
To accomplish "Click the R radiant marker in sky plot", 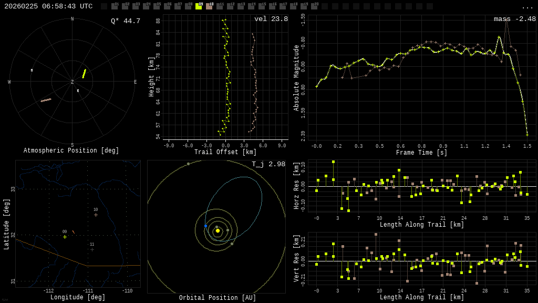I will tap(78, 91).
